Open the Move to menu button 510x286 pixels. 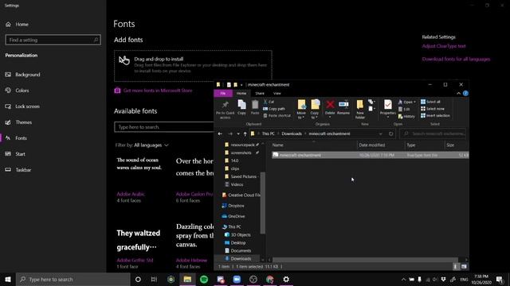tap(301, 110)
